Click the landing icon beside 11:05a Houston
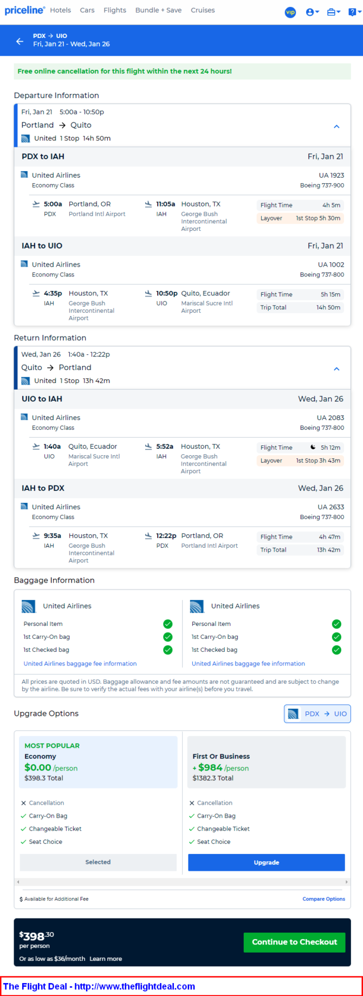This screenshot has width=363, height=996. click(148, 204)
